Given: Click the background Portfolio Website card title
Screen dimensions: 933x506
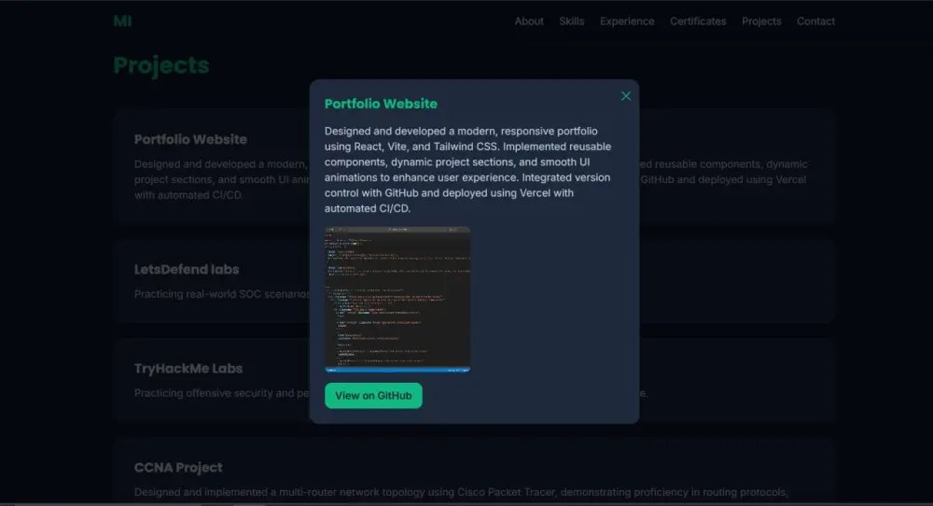Looking at the screenshot, I should click(190, 140).
